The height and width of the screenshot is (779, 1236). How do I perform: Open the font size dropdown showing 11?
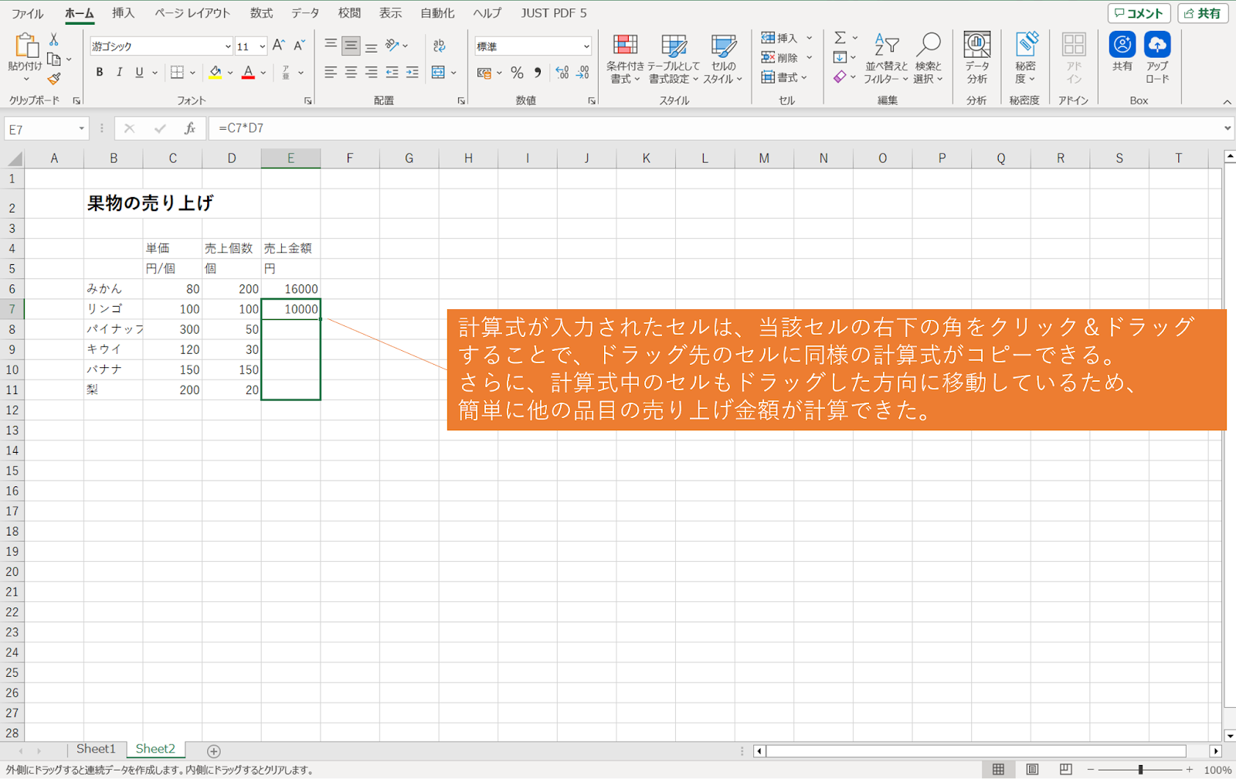point(263,46)
